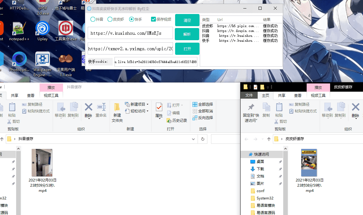Click the 解析 button

click(x=187, y=34)
